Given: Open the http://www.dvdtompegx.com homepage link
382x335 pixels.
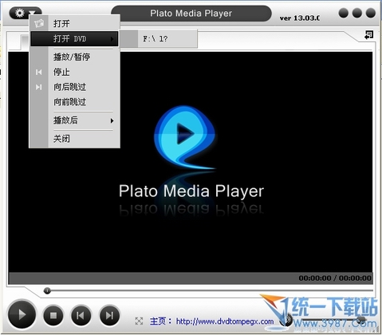Looking at the screenshot, I should [x=225, y=321].
